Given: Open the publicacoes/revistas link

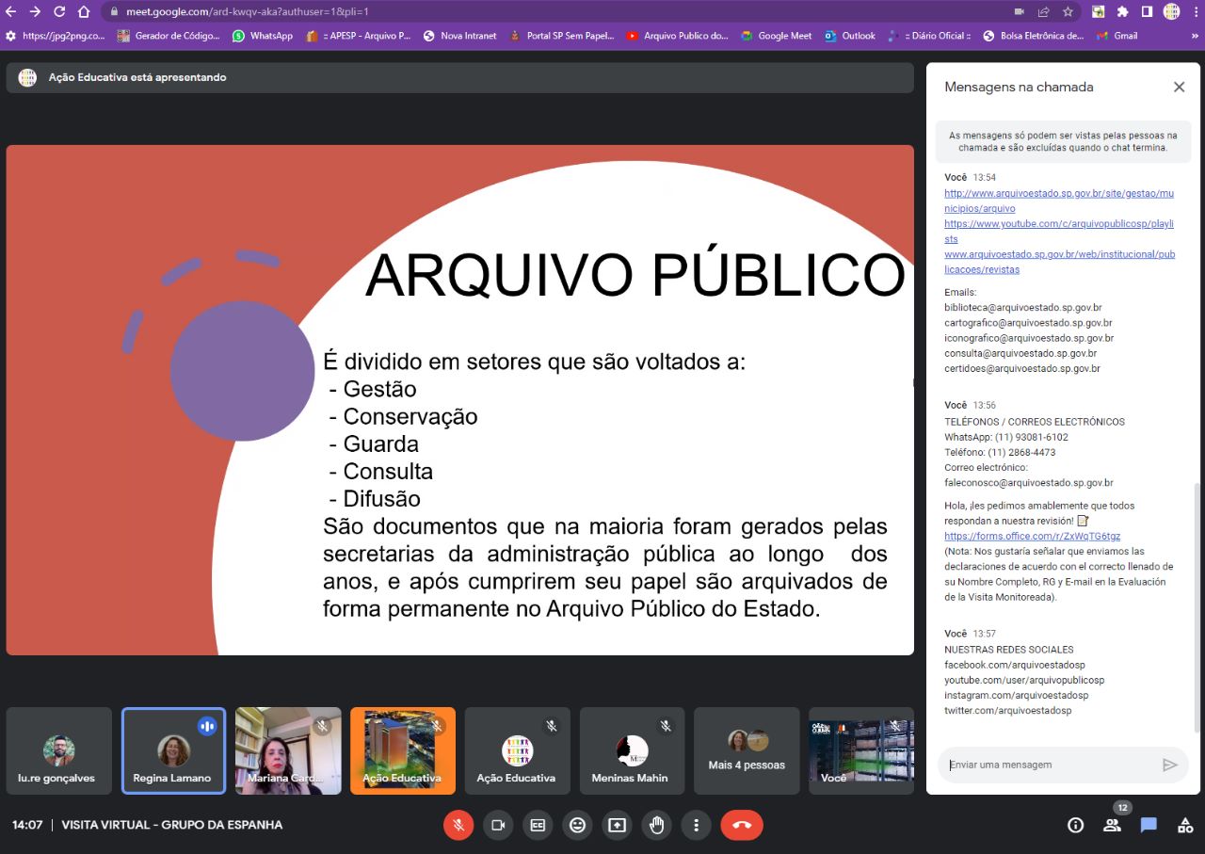Looking at the screenshot, I should pos(1059,262).
